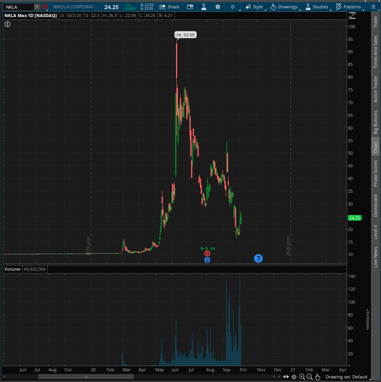Activate the crosshair pointer tool

click(x=294, y=377)
